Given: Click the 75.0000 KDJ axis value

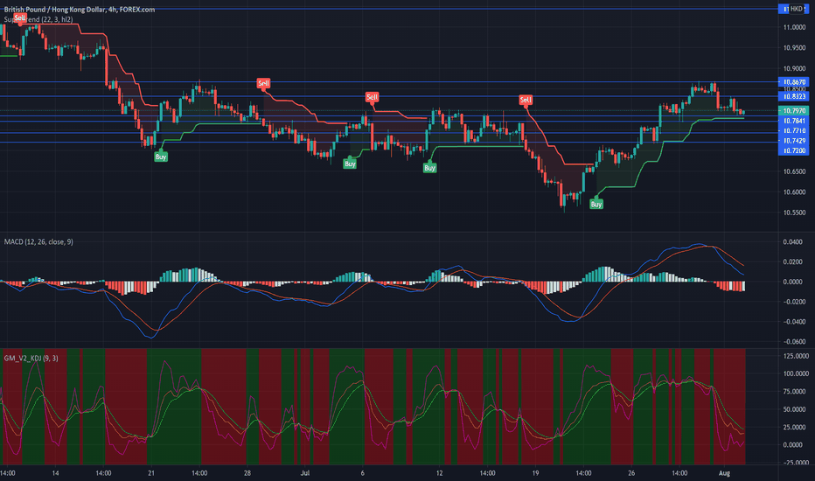Looking at the screenshot, I should pyautogui.click(x=796, y=392).
